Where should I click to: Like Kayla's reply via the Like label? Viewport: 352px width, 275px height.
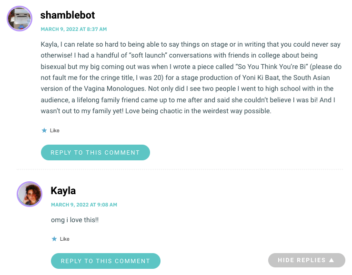click(x=65, y=239)
